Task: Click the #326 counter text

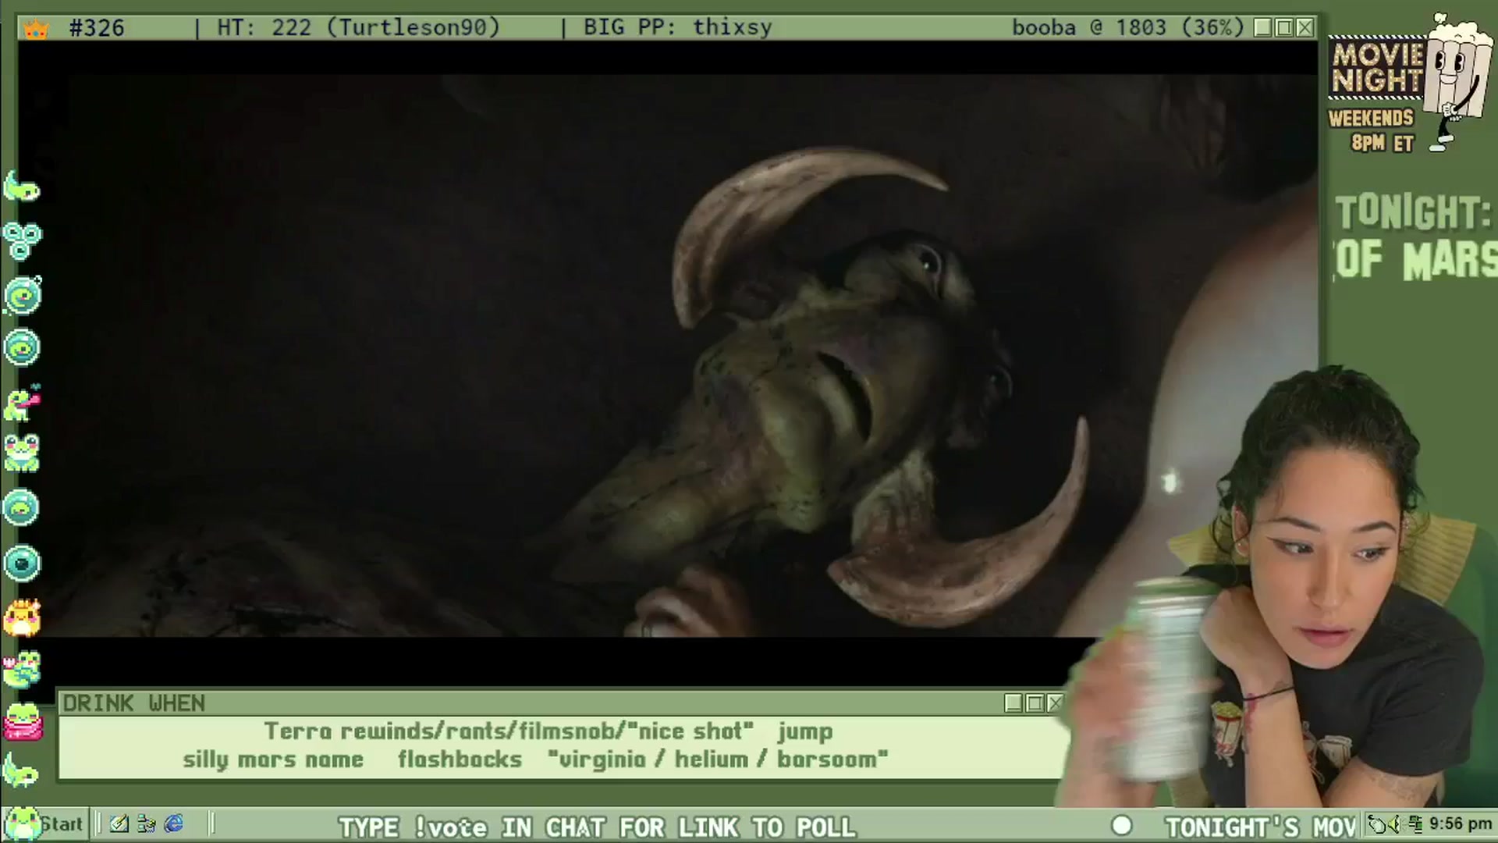Action: (x=97, y=28)
